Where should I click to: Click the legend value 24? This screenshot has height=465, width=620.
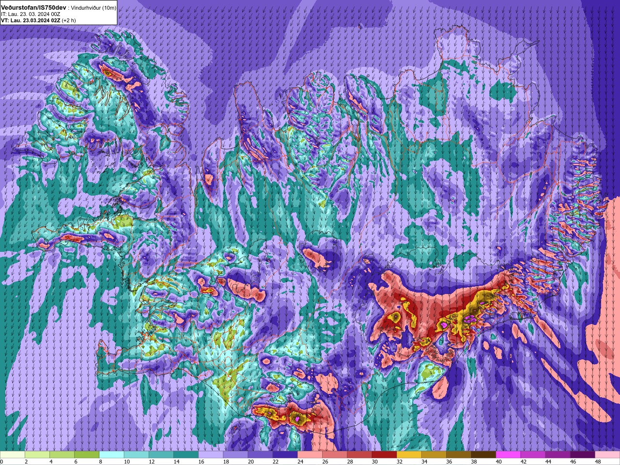300,462
